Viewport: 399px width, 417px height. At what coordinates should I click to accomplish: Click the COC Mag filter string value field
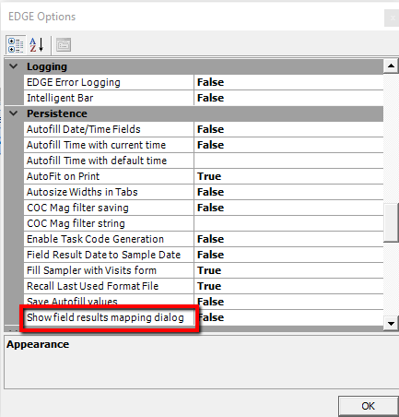click(288, 223)
